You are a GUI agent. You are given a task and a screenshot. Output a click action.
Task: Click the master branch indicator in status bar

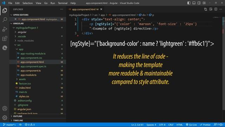point(9,125)
